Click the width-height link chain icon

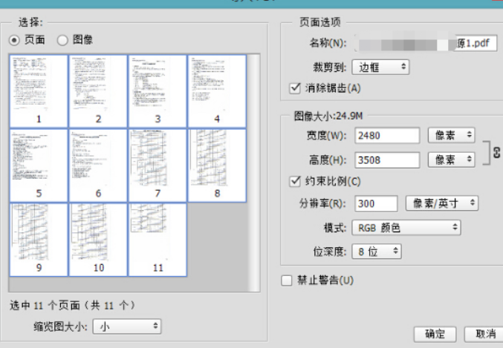496,152
